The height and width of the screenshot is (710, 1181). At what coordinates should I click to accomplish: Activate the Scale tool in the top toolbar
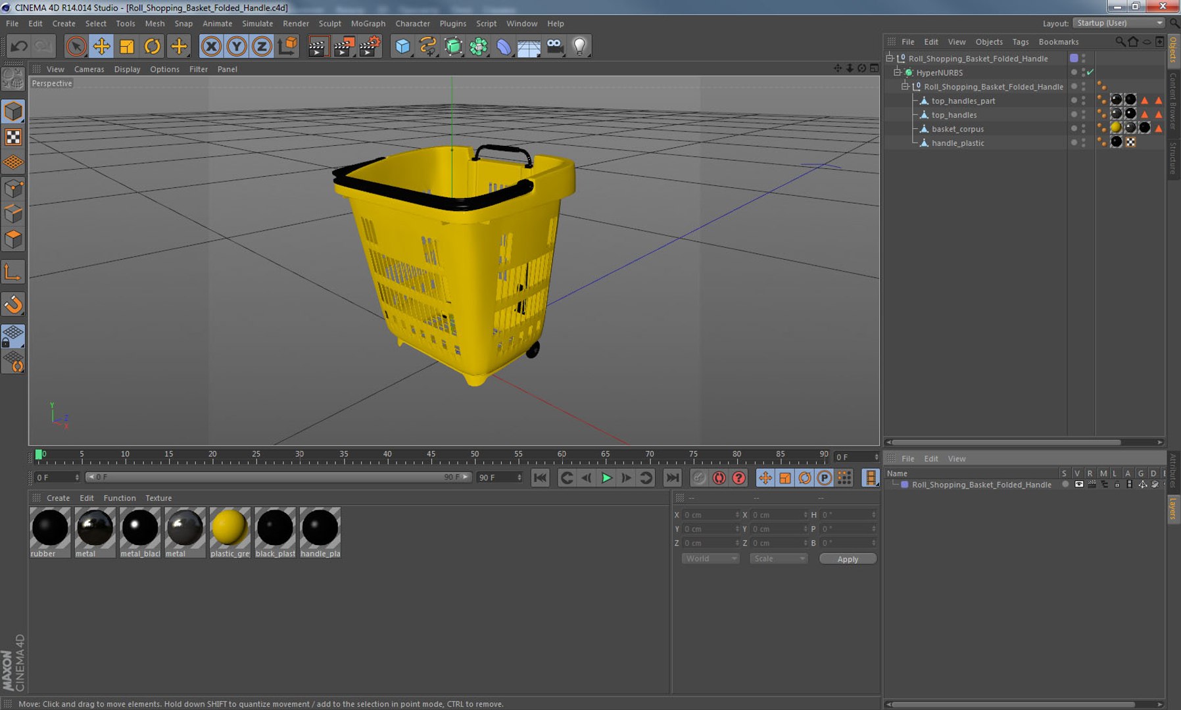(127, 46)
